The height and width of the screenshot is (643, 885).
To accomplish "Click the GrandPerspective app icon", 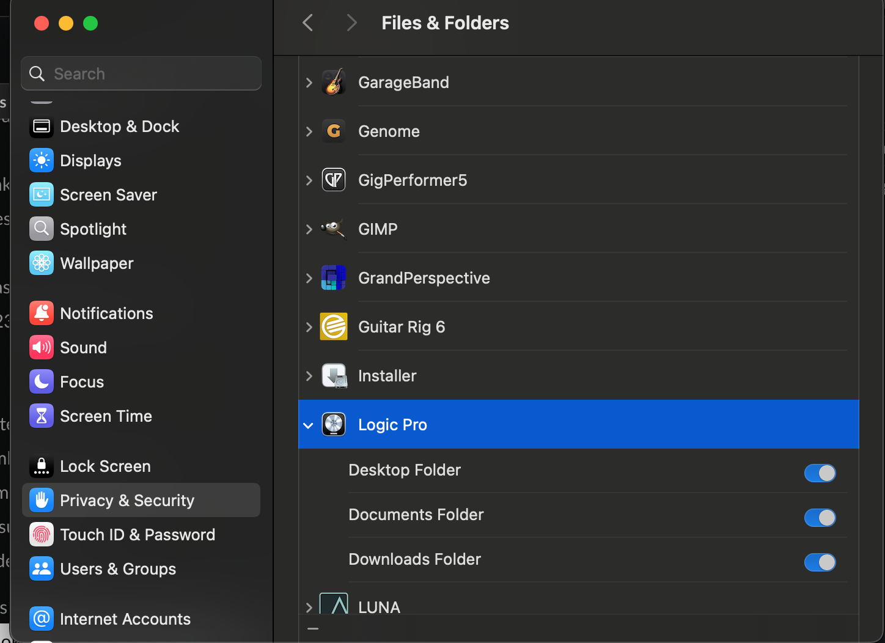I will 334,278.
